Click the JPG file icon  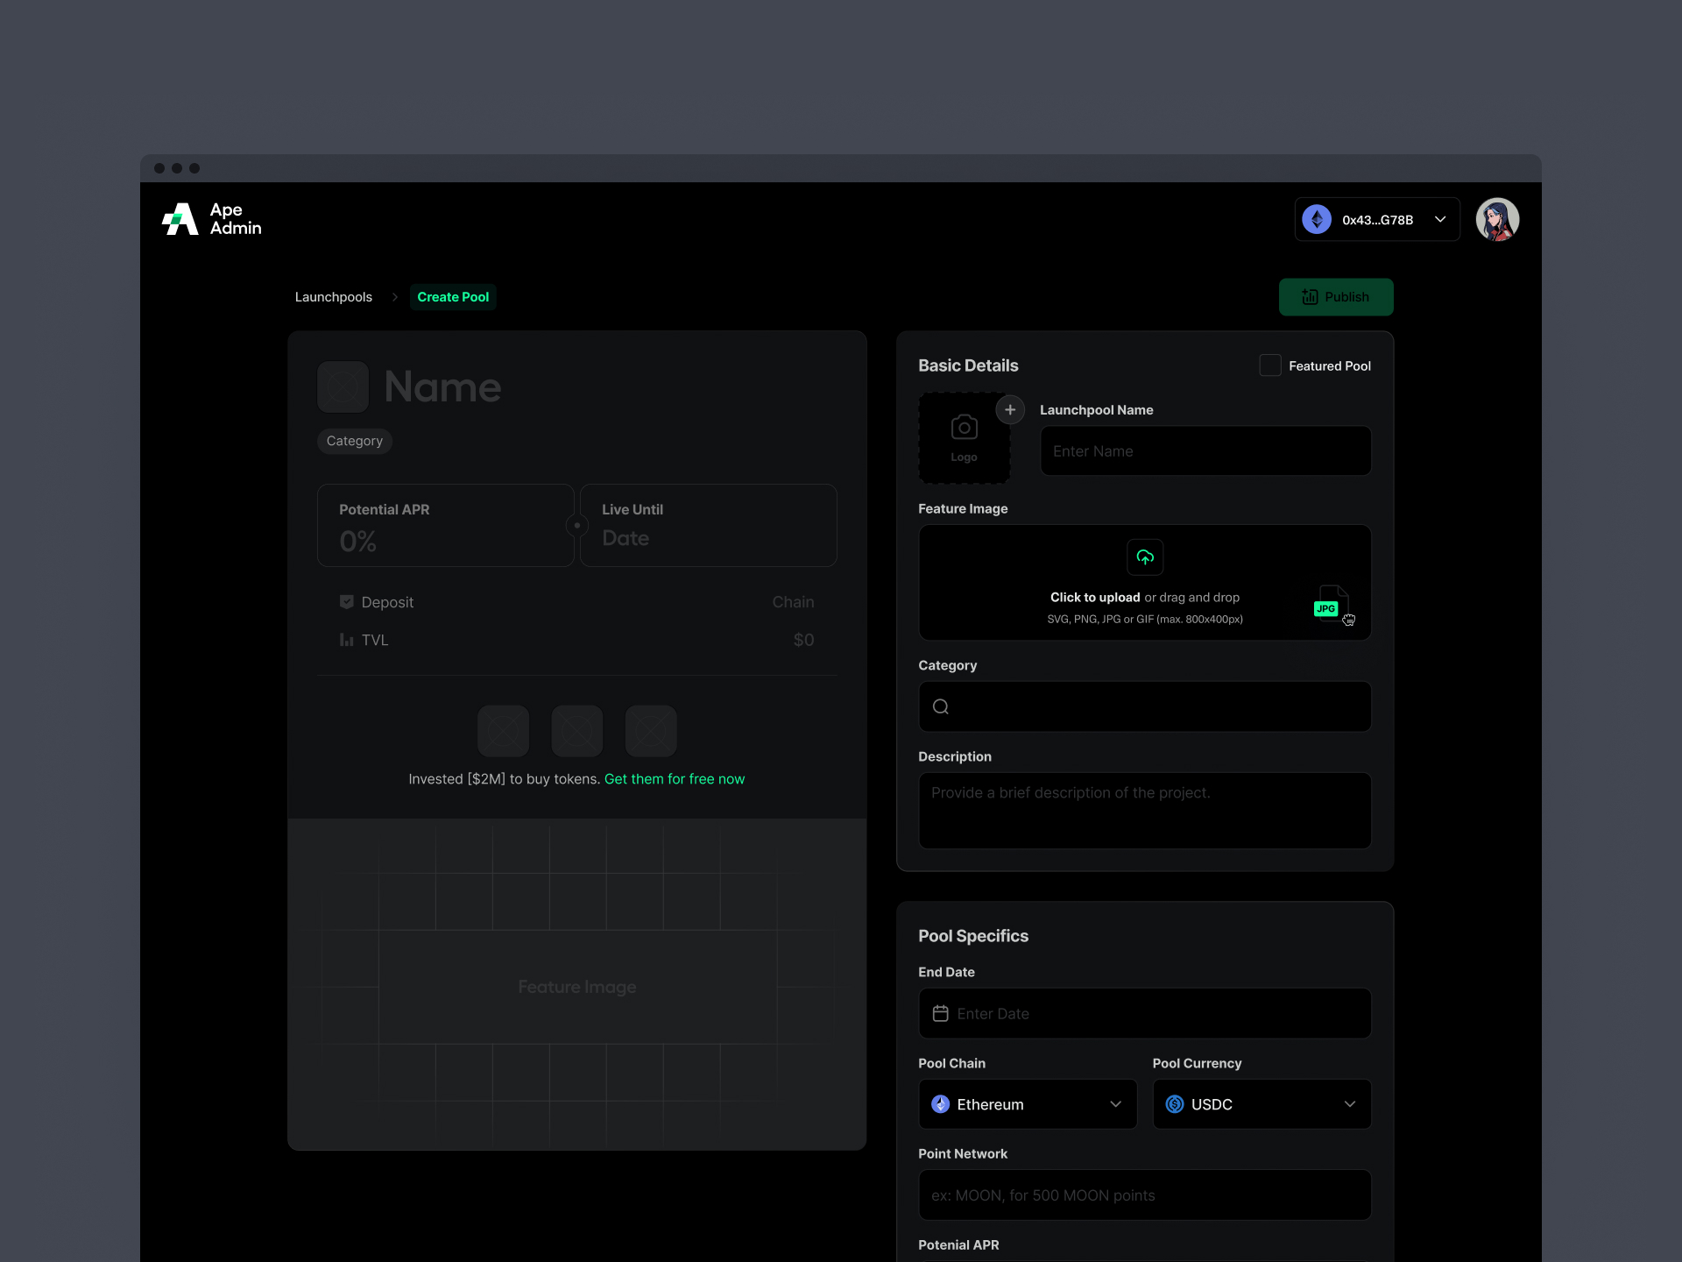[x=1328, y=604]
